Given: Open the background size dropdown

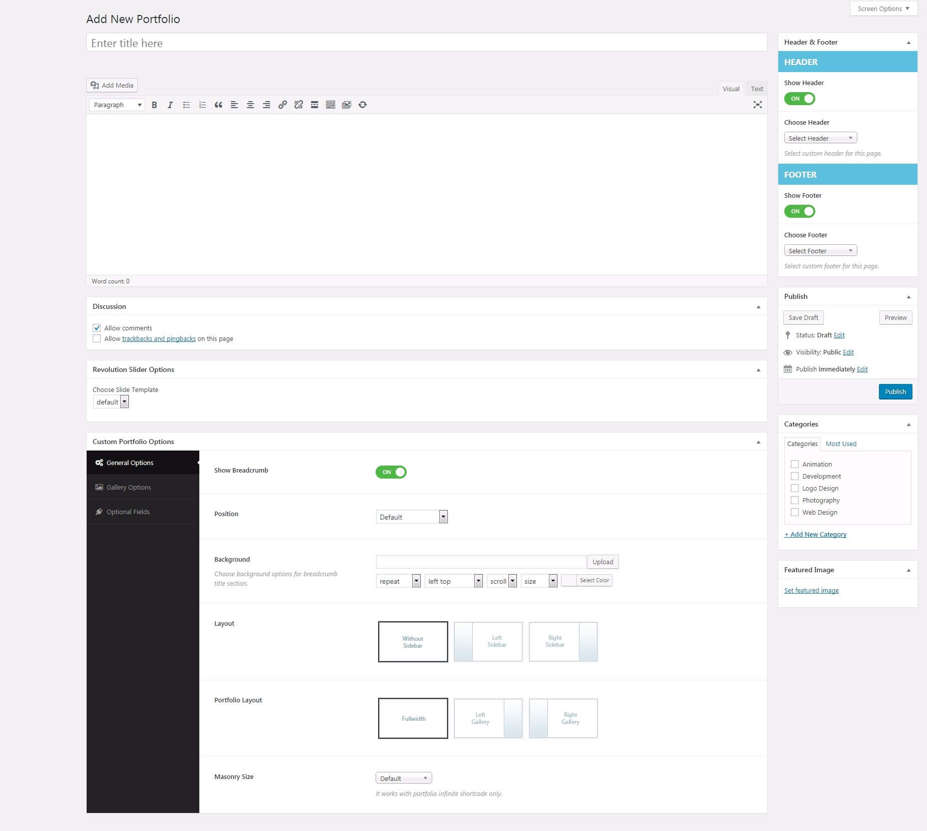Looking at the screenshot, I should [539, 581].
